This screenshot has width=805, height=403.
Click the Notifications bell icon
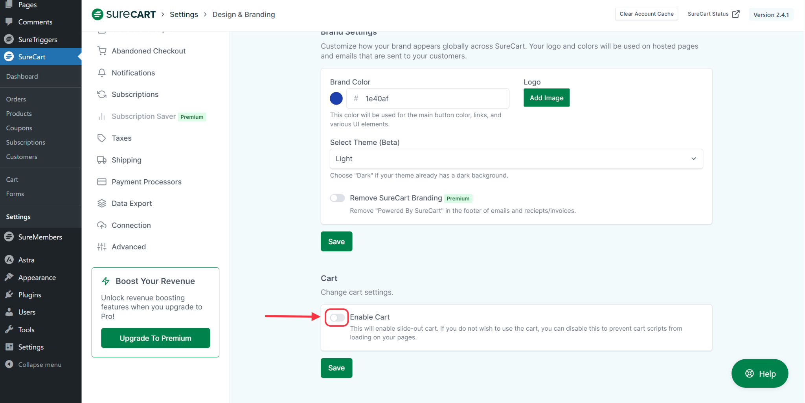[102, 73]
